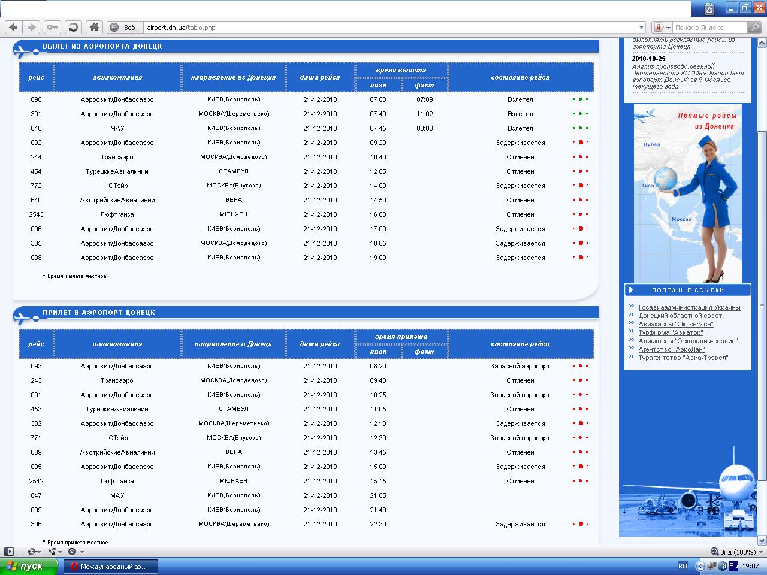This screenshot has width=767, height=575.
Task: Reload the current page
Action: point(73,27)
